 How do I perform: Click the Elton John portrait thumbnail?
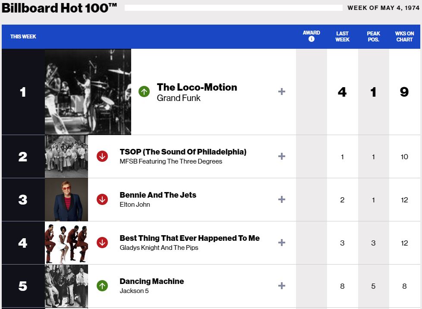[x=66, y=199]
